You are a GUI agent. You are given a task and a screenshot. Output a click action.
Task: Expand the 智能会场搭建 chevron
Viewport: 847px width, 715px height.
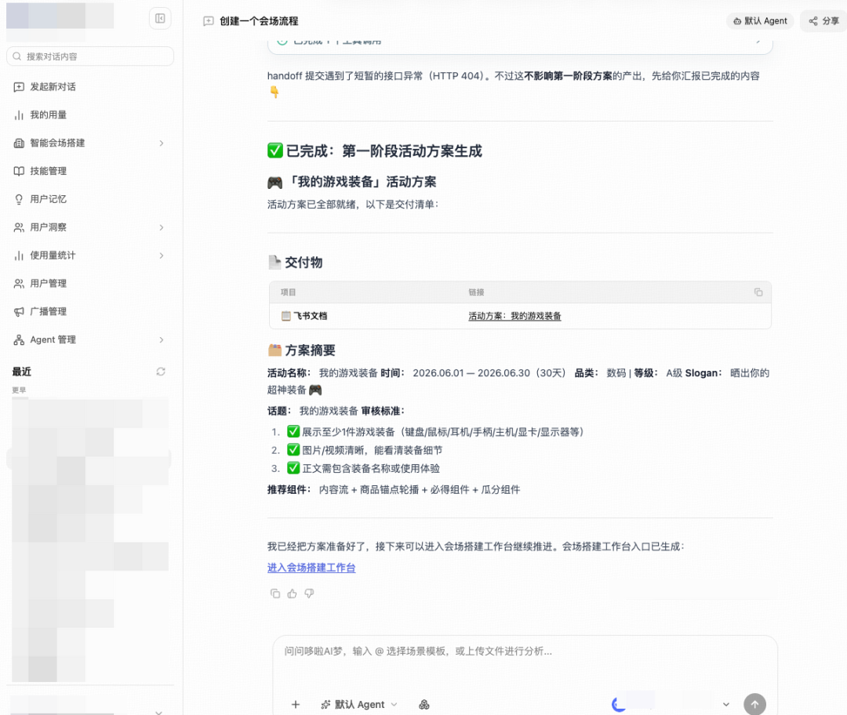tap(162, 143)
